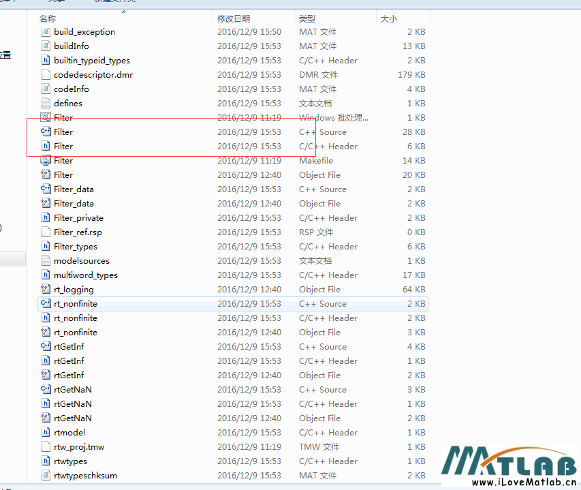The width and height of the screenshot is (581, 490).
Task: Select the rtGetInf Object File name
Action: 69,376
